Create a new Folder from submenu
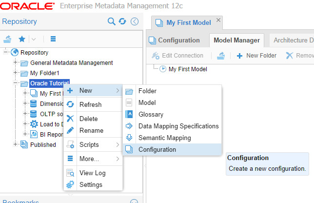The height and width of the screenshot is (203, 314). [172, 91]
